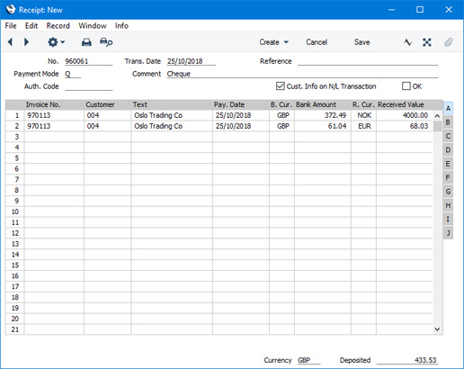Toggle Cust. Info on N/L Transaction checkbox
Image resolution: width=464 pixels, height=369 pixels.
[x=280, y=86]
